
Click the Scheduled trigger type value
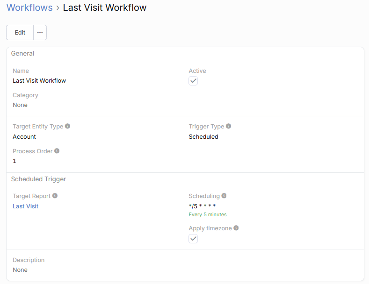pos(203,137)
